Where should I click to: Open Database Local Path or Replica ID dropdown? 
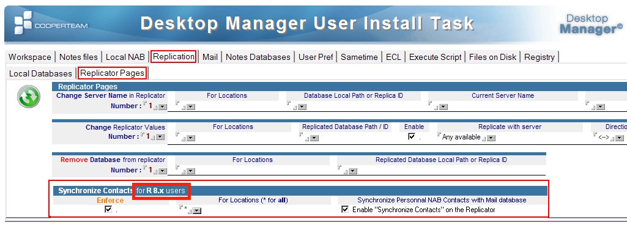(x=302, y=107)
